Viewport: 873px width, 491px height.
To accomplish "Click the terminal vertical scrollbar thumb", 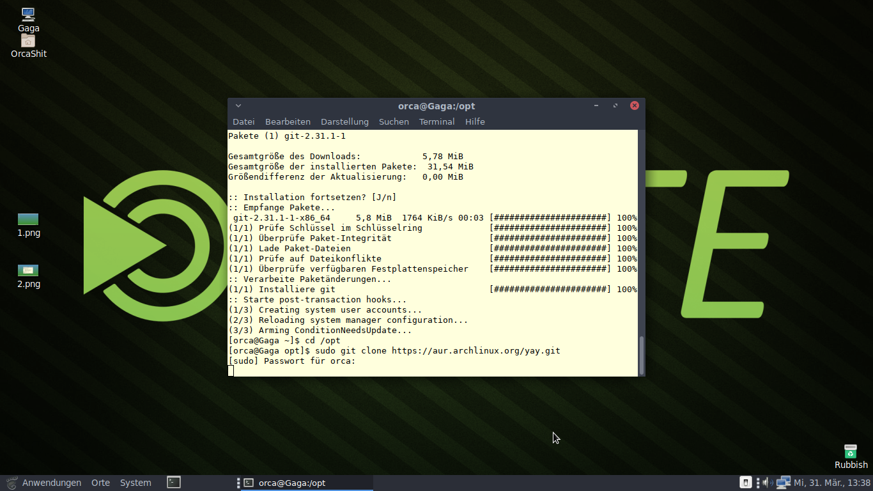I will click(642, 355).
